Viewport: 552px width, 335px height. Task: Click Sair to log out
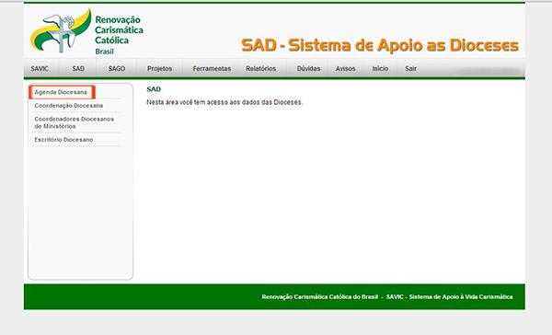(410, 69)
